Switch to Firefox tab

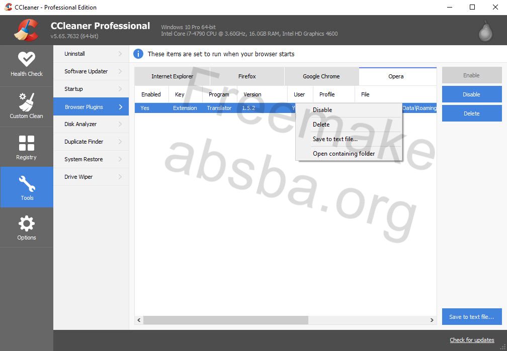[x=247, y=76]
